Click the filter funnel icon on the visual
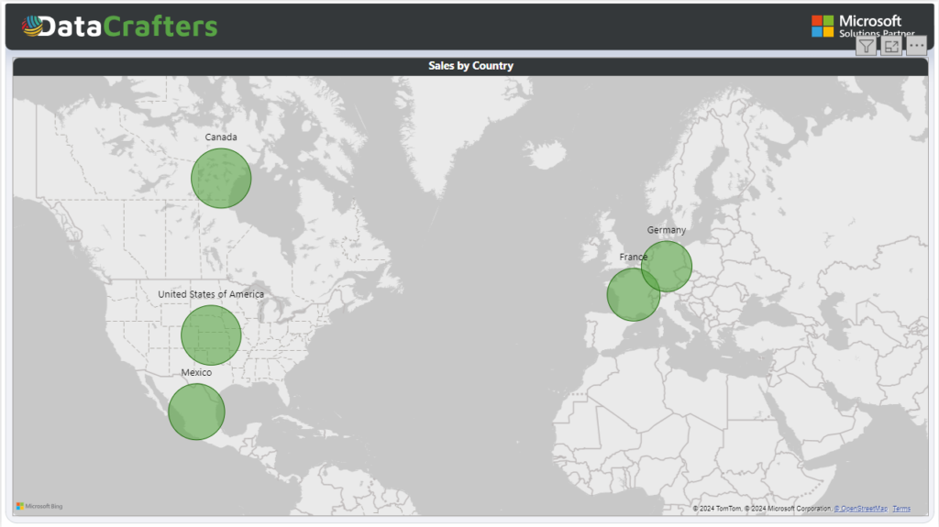Image resolution: width=939 pixels, height=527 pixels. point(867,46)
